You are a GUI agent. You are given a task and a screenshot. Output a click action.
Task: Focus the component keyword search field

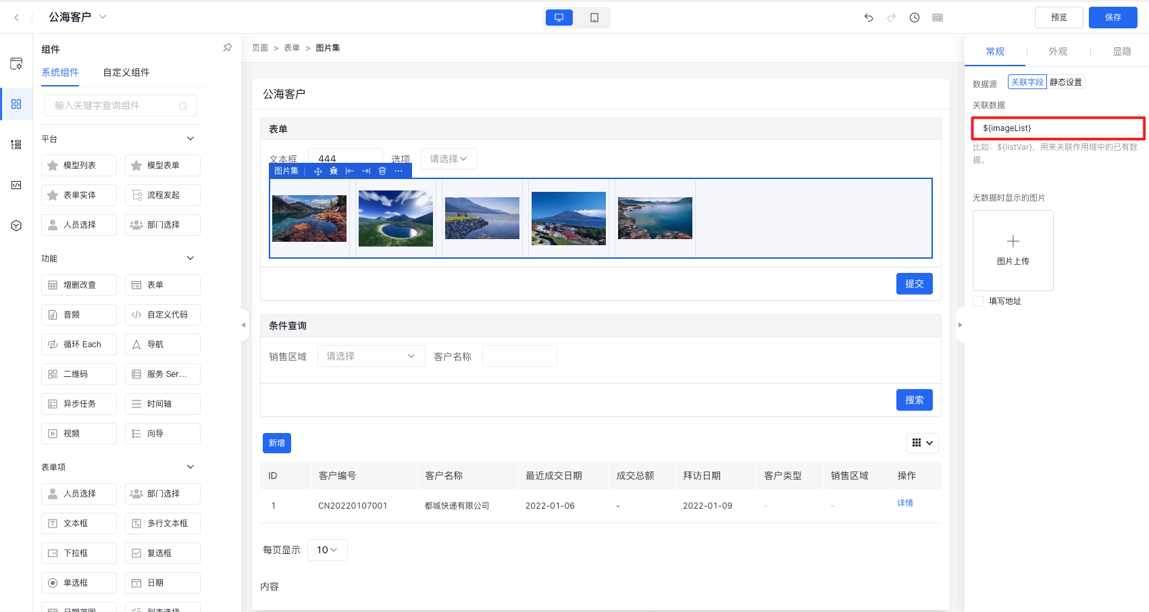pos(121,105)
